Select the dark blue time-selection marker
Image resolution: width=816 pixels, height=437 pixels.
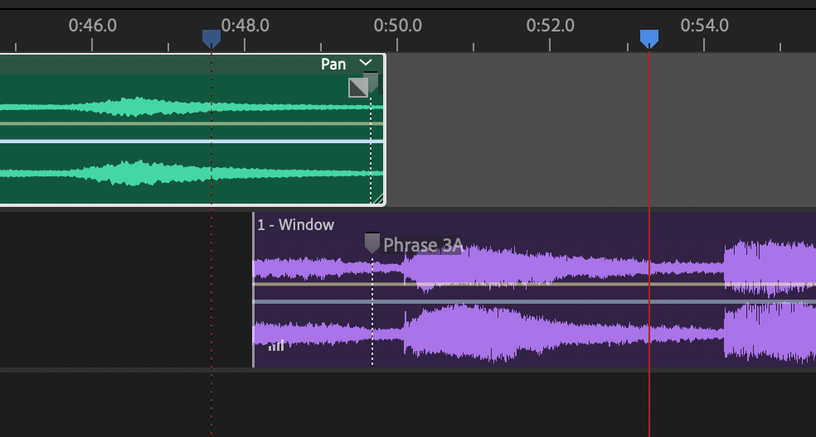(x=211, y=39)
